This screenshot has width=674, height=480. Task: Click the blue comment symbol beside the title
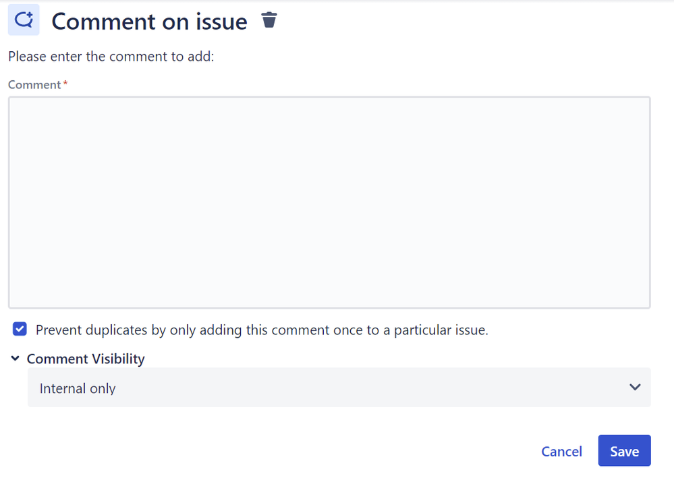coord(23,20)
